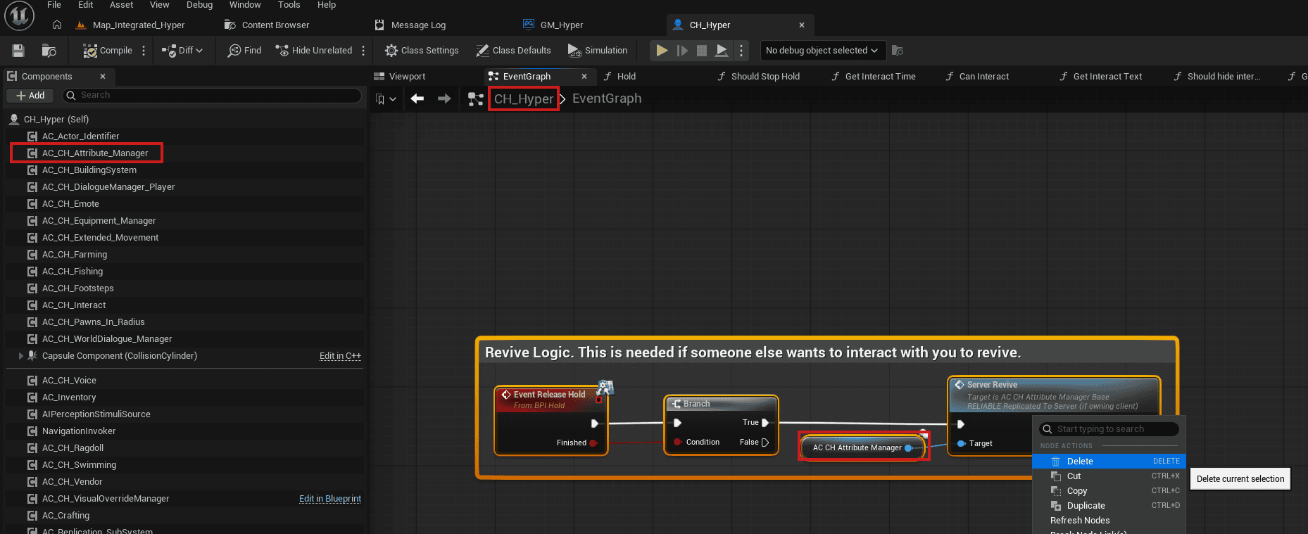1308x534 pixels.
Task: Choose Cut in context menu
Action: [1109, 476]
